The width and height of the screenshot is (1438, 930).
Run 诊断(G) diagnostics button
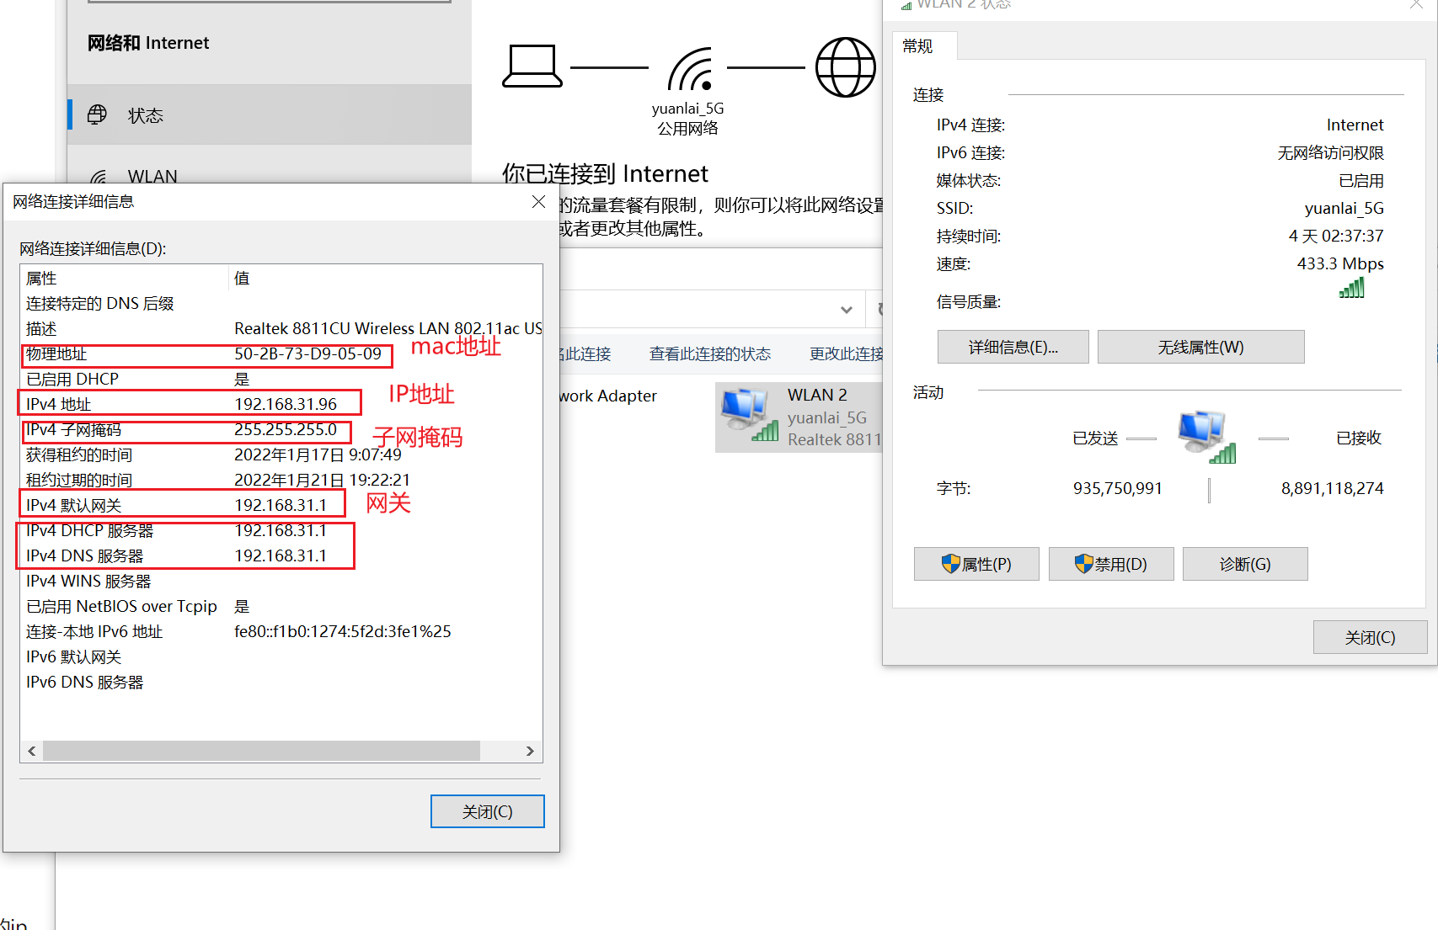(1245, 564)
